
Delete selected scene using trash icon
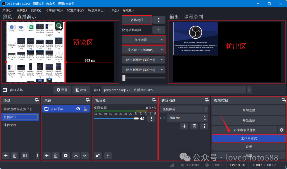pos(15,156)
